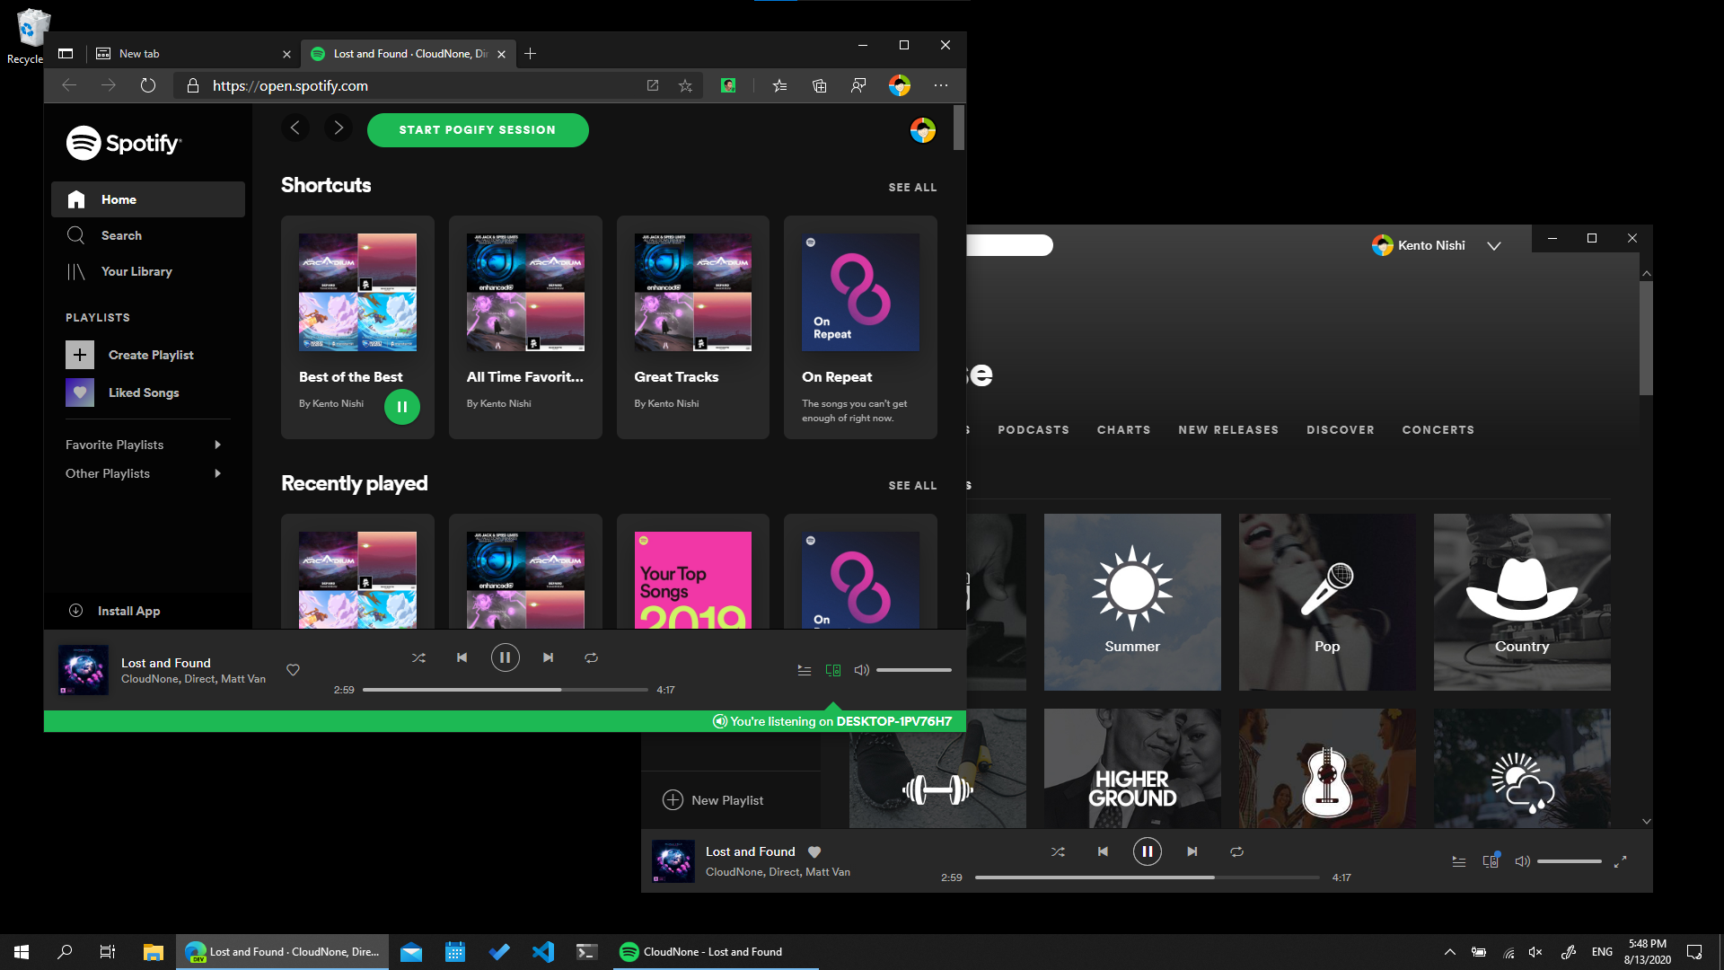Viewport: 1724px width, 970px height.
Task: Open devices menu in the desktop Spotify app
Action: coord(1491,860)
